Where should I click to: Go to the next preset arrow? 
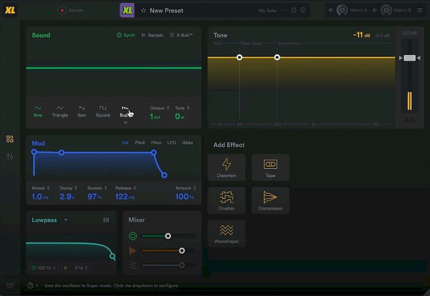pyautogui.click(x=303, y=10)
